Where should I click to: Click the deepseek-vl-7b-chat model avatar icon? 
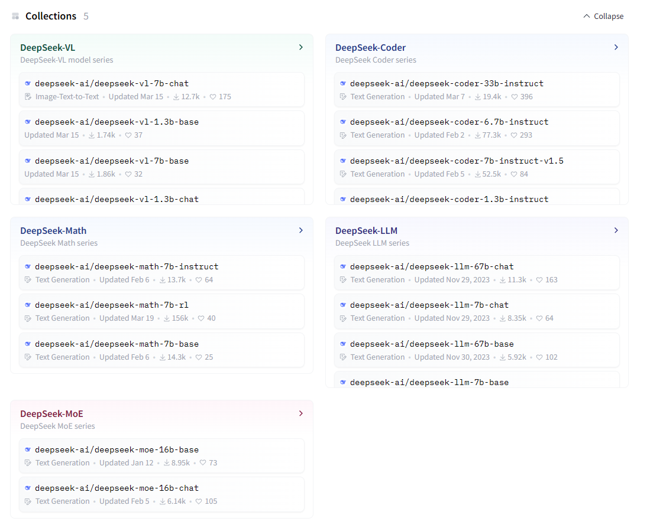pyautogui.click(x=28, y=84)
